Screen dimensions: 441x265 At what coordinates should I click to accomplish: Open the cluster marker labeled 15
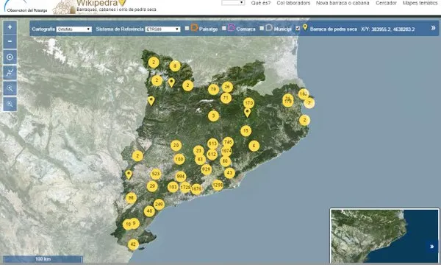(245, 131)
